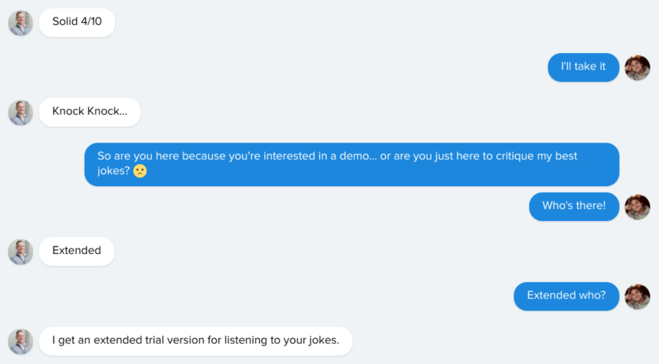Click the sad face emoji in the message
Screen dimensions: 659x364
pyautogui.click(x=140, y=171)
